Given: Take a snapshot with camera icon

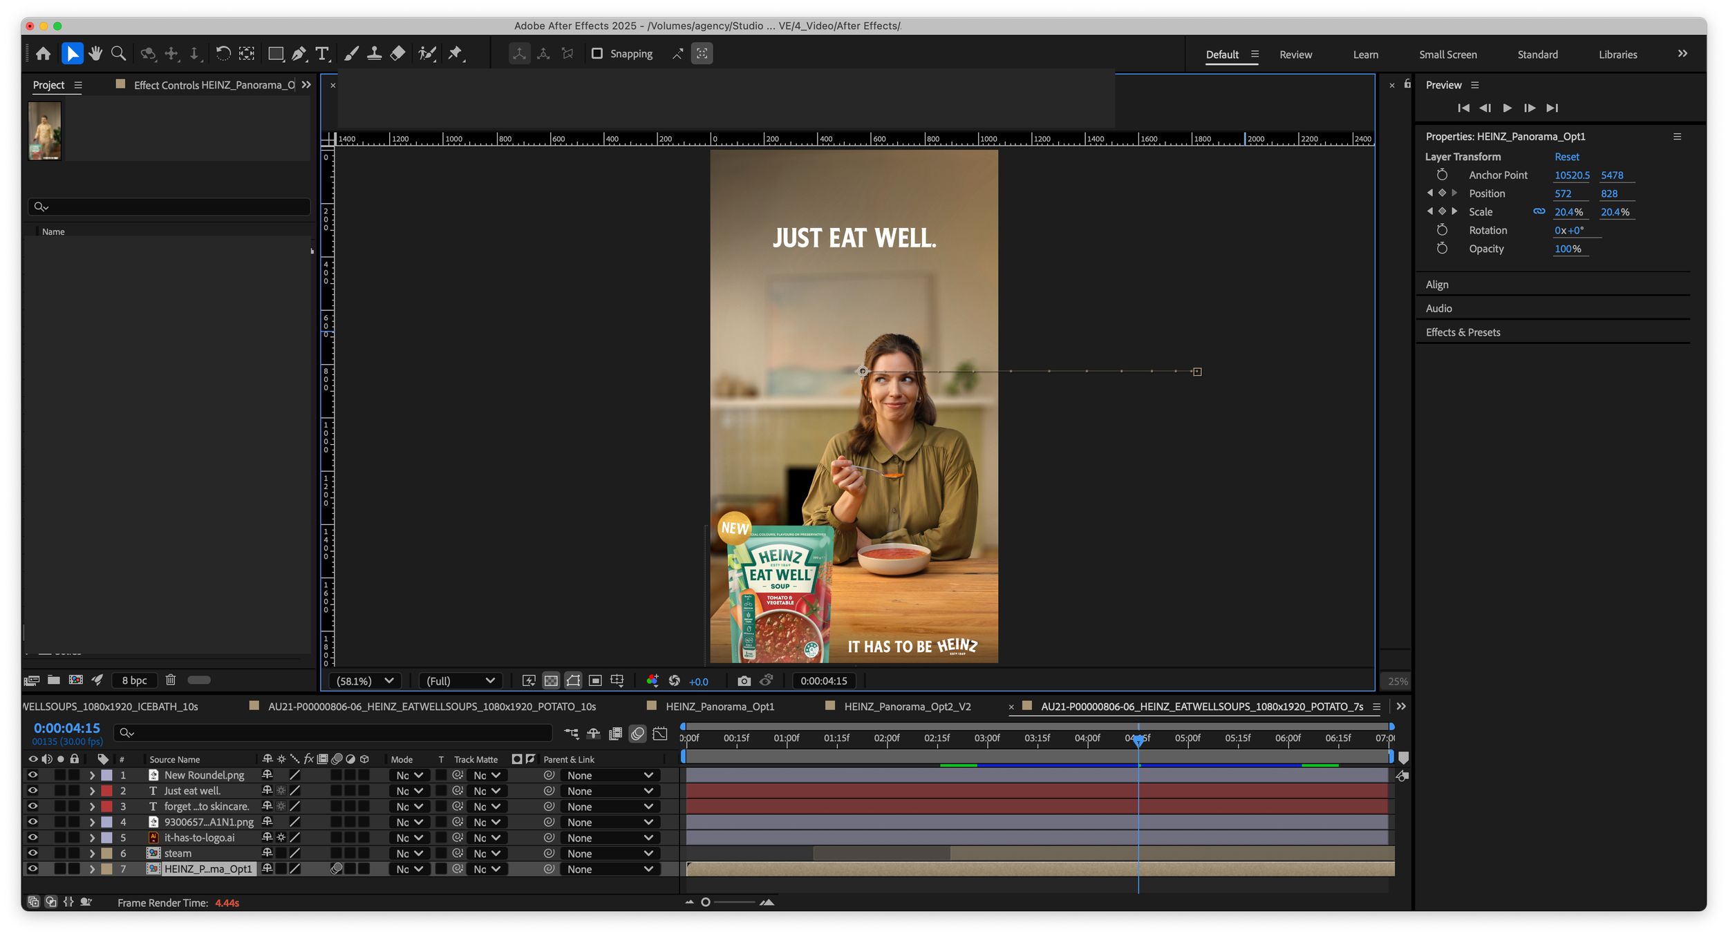Looking at the screenshot, I should [744, 681].
